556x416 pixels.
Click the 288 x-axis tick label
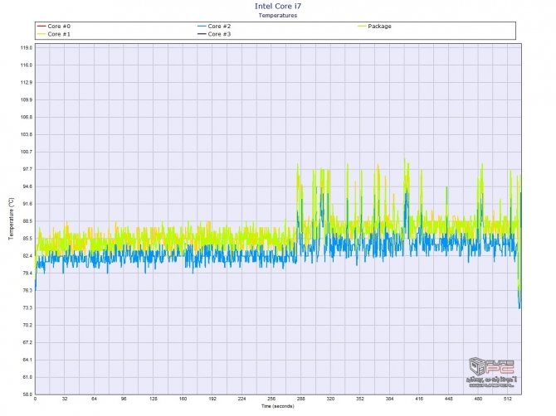[300, 399]
